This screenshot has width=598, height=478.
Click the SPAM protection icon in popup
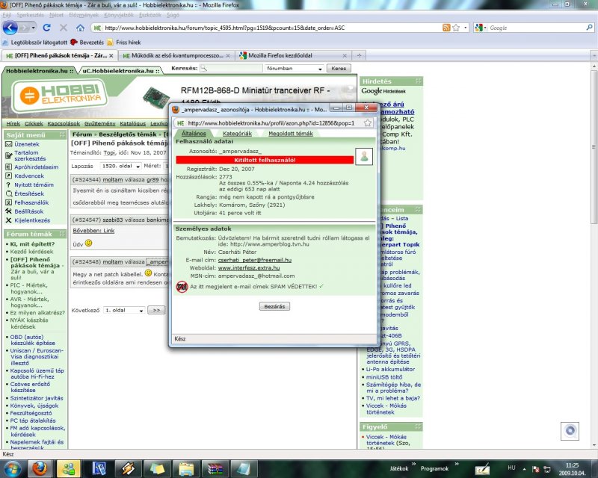pos(182,287)
